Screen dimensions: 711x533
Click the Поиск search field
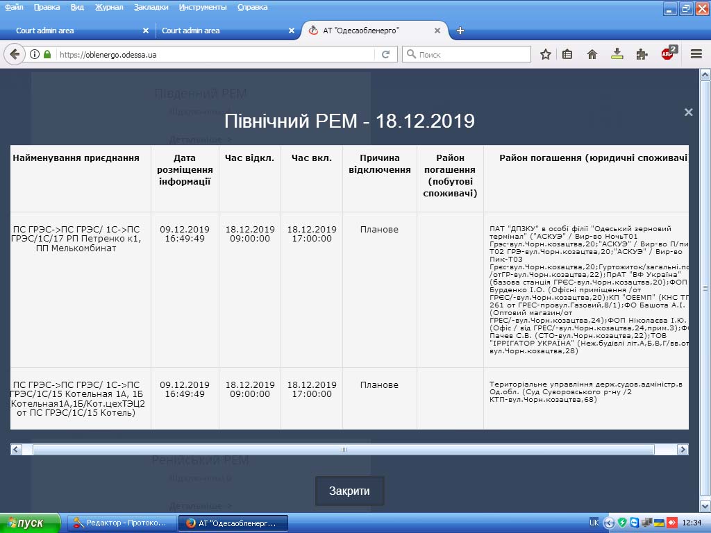point(472,54)
